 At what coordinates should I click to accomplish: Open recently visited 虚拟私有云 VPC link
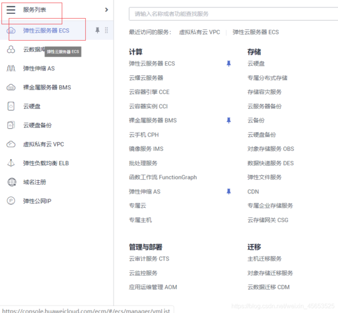click(x=199, y=33)
